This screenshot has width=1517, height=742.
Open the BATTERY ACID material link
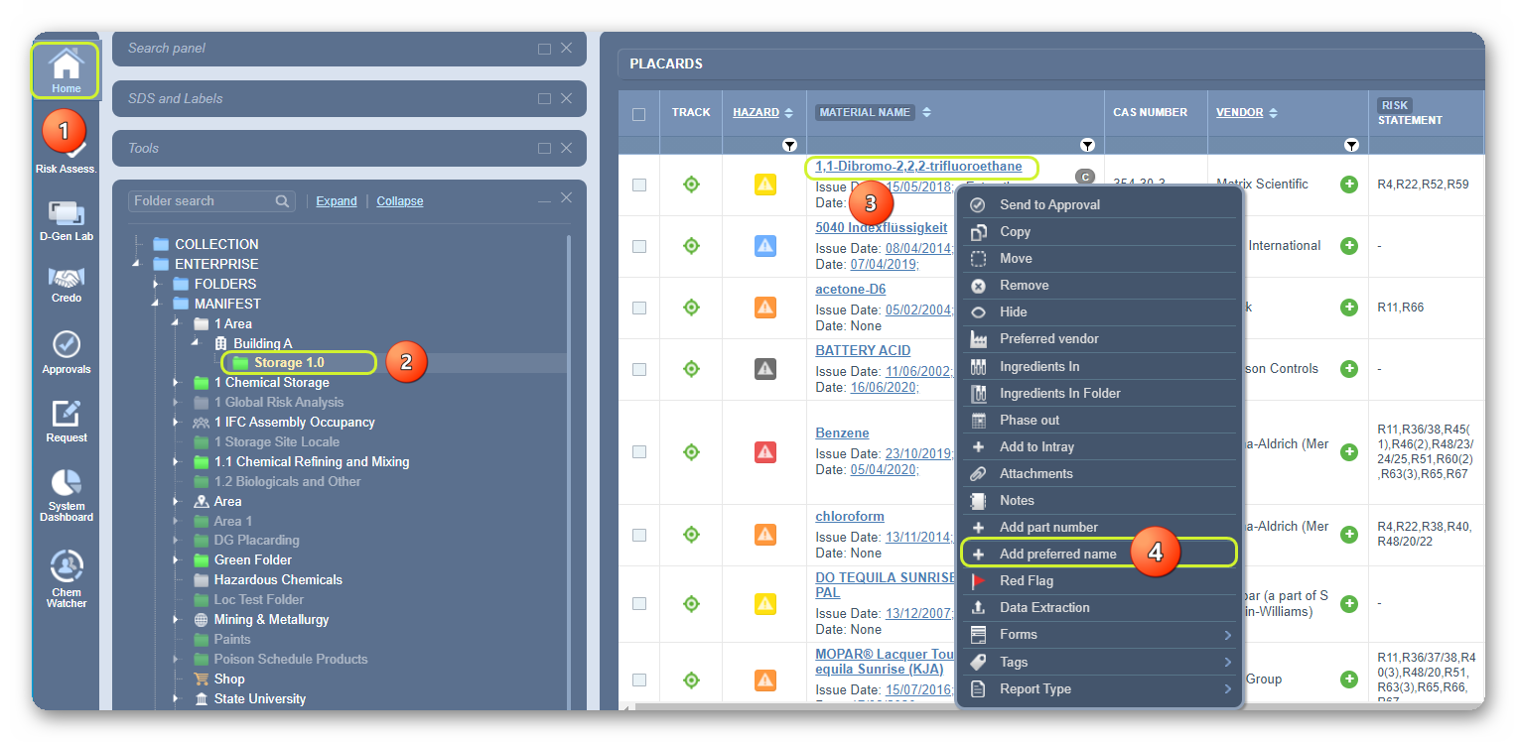click(863, 350)
